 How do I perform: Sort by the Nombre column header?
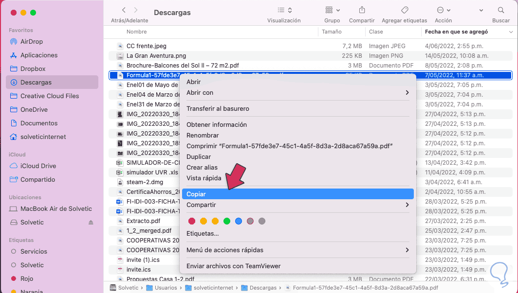point(136,32)
